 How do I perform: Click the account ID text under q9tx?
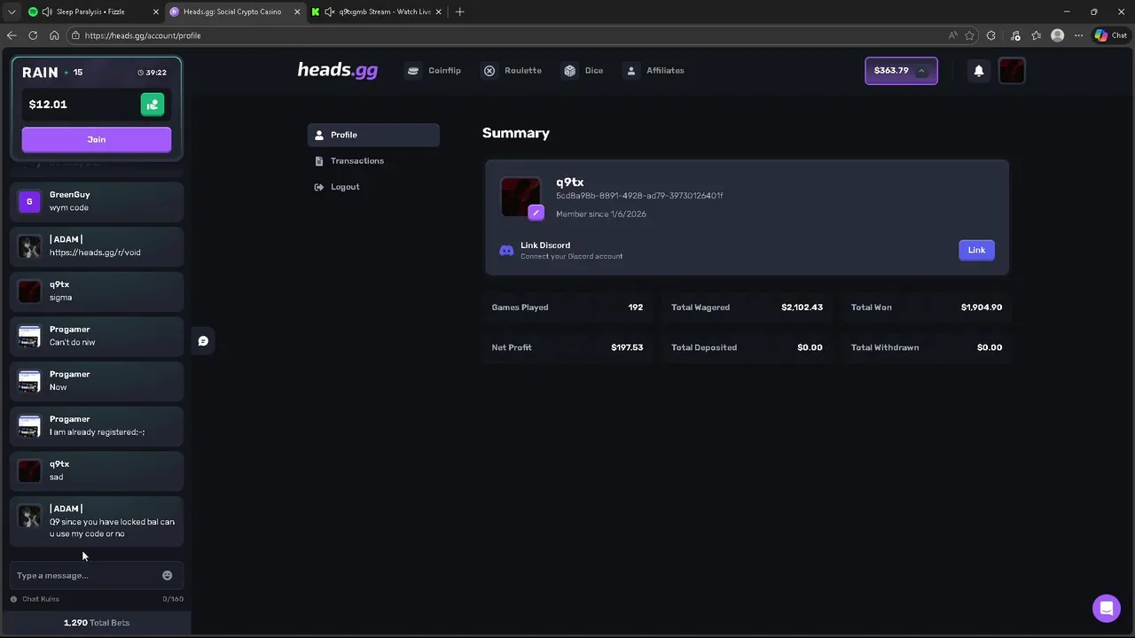click(639, 196)
